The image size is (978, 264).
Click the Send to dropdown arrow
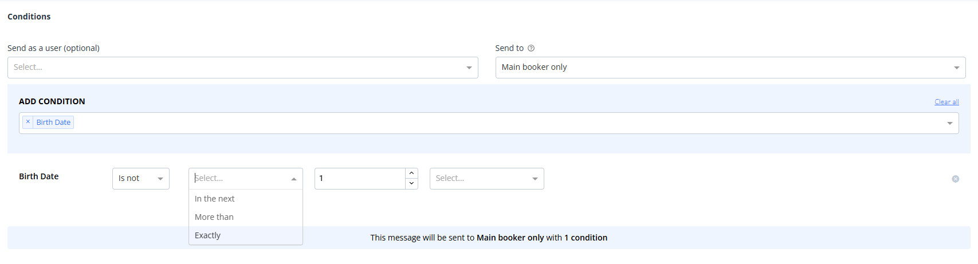coord(956,68)
